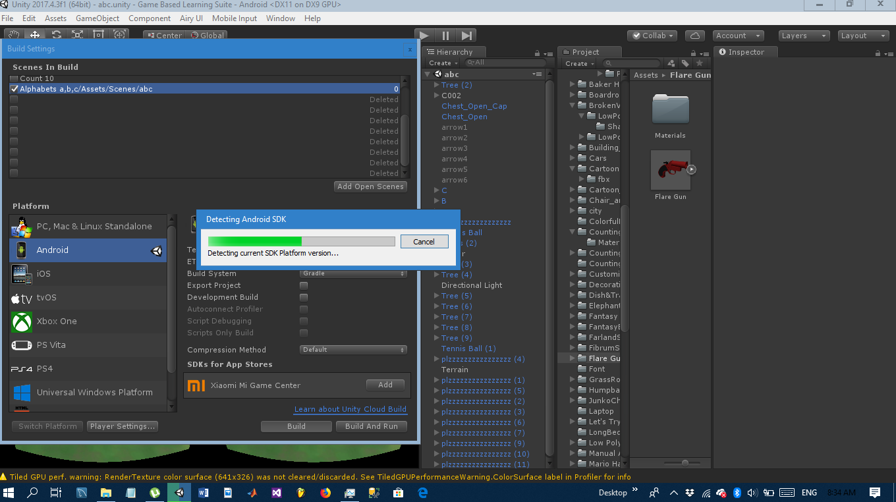Open Hierarchy Create dropdown
The height and width of the screenshot is (502, 896).
(443, 63)
